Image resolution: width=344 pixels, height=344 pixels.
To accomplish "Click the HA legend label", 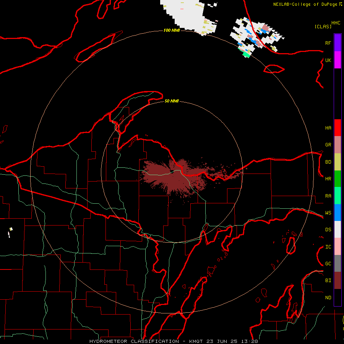I will (x=328, y=128).
